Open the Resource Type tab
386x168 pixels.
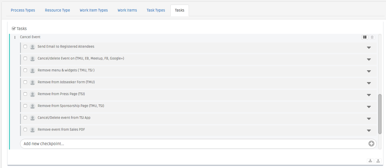57,10
